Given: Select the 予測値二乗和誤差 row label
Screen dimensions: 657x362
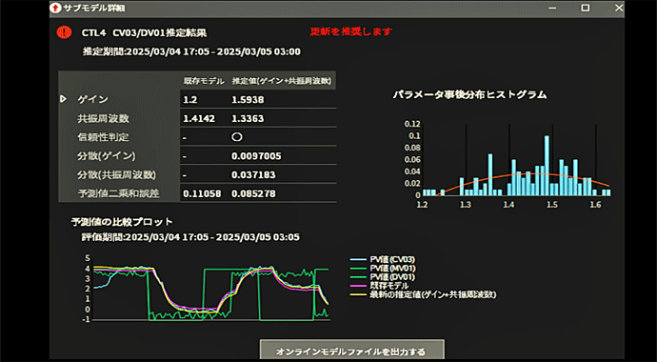Looking at the screenshot, I should (118, 193).
